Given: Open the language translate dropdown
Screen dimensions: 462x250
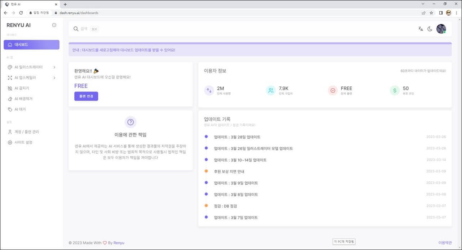Looking at the screenshot, I should point(420,29).
